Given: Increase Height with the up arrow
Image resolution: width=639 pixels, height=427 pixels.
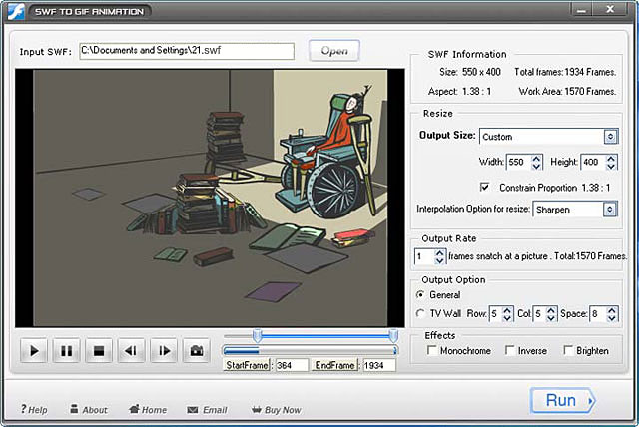Looking at the screenshot, I should [x=611, y=158].
